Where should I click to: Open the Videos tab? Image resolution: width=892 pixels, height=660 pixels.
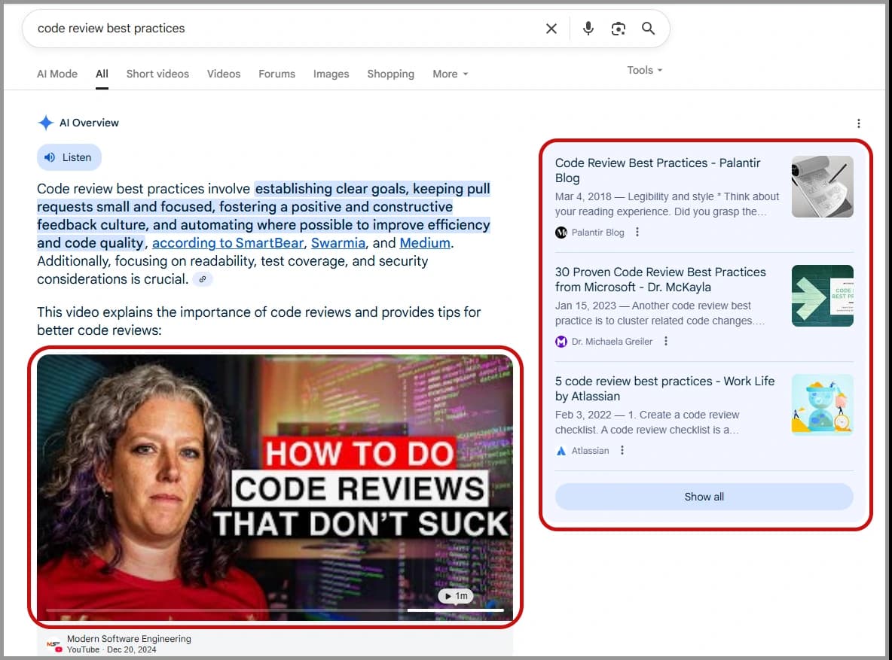(x=224, y=74)
